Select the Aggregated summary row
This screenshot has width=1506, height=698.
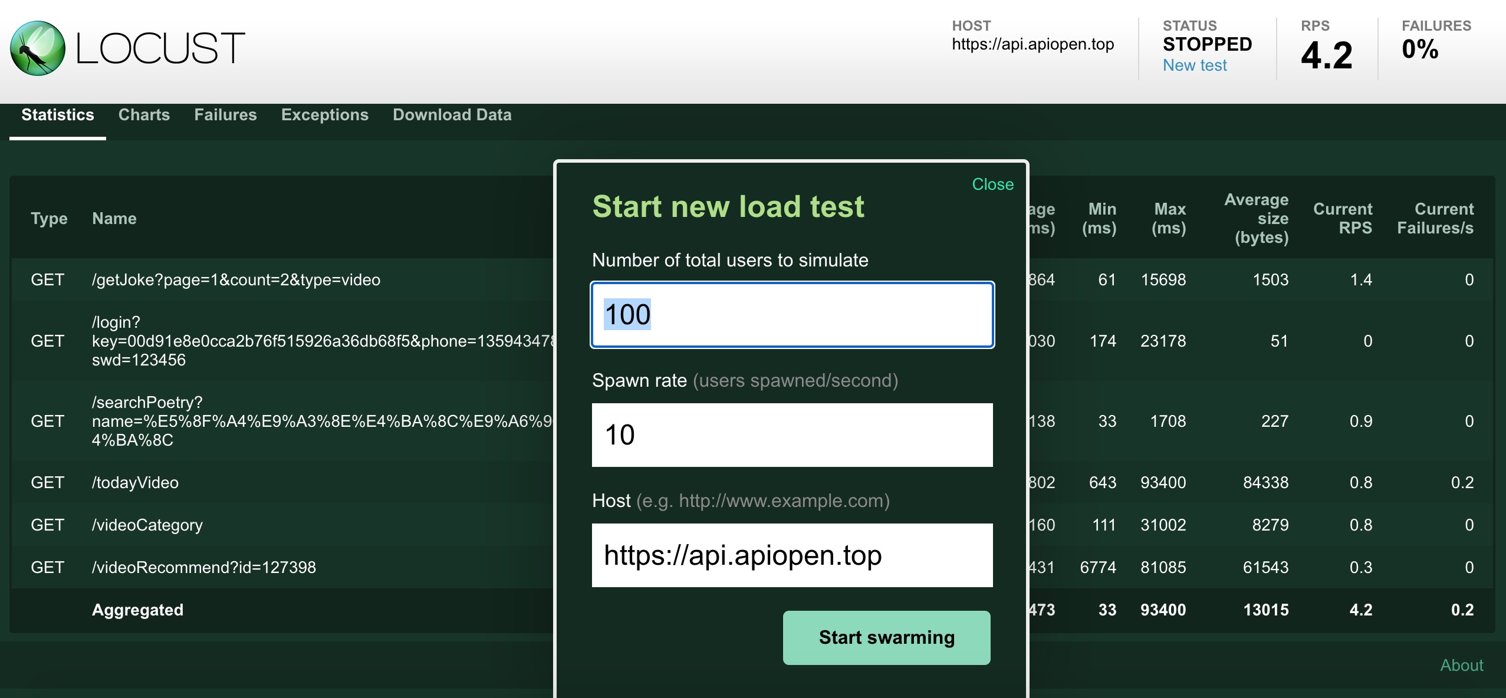(x=137, y=610)
